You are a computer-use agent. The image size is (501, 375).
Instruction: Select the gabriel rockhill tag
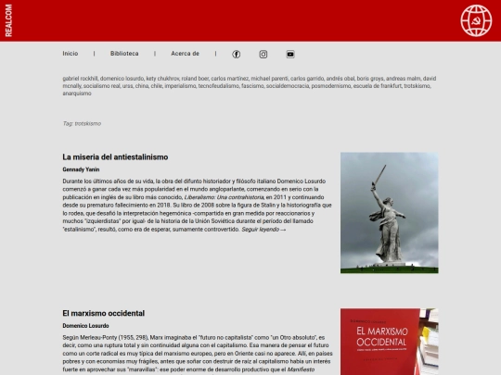80,79
